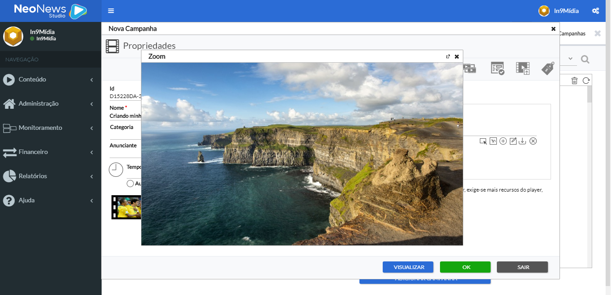The image size is (611, 295).
Task: Open the checklist approval icon in toolbar
Action: click(497, 68)
